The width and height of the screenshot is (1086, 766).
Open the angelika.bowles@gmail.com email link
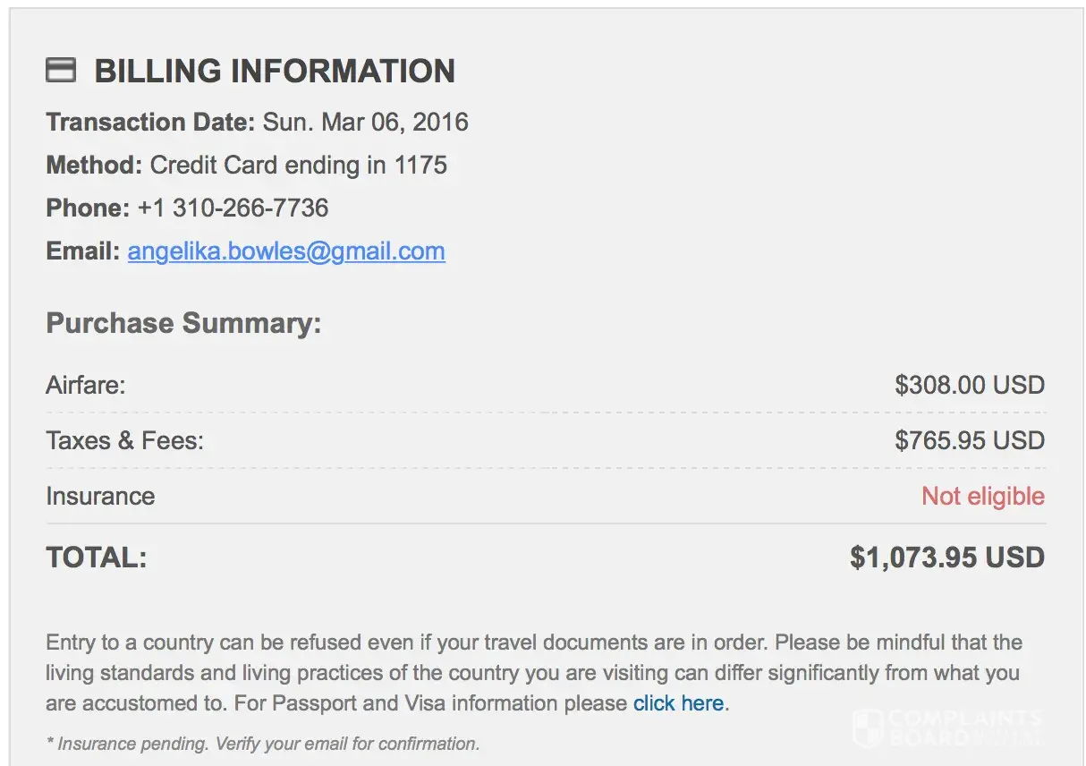(286, 251)
